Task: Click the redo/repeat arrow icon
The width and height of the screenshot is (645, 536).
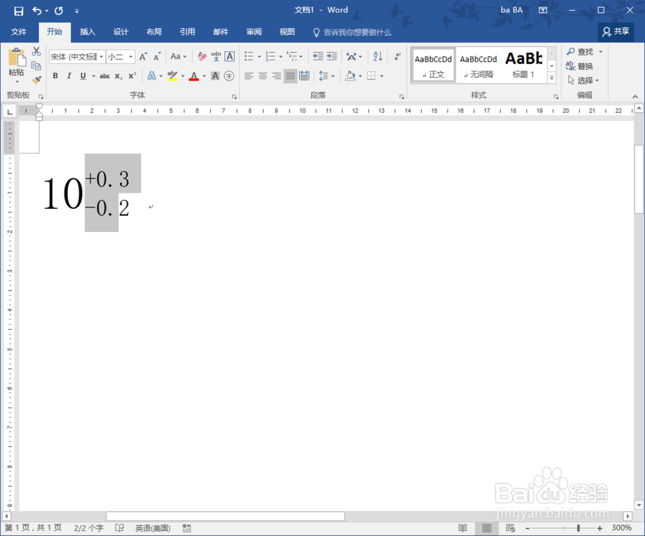Action: pyautogui.click(x=59, y=11)
